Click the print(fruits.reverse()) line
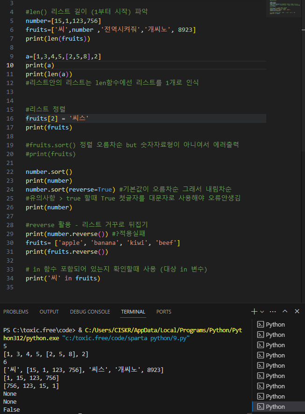Image resolution: width=305 pixels, height=414 pixels. pyautogui.click(x=67, y=251)
